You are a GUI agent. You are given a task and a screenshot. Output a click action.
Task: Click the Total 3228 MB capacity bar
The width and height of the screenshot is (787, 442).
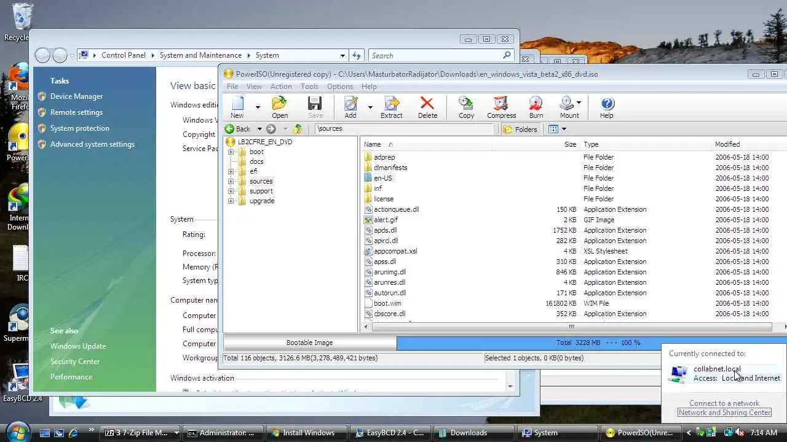pyautogui.click(x=591, y=343)
